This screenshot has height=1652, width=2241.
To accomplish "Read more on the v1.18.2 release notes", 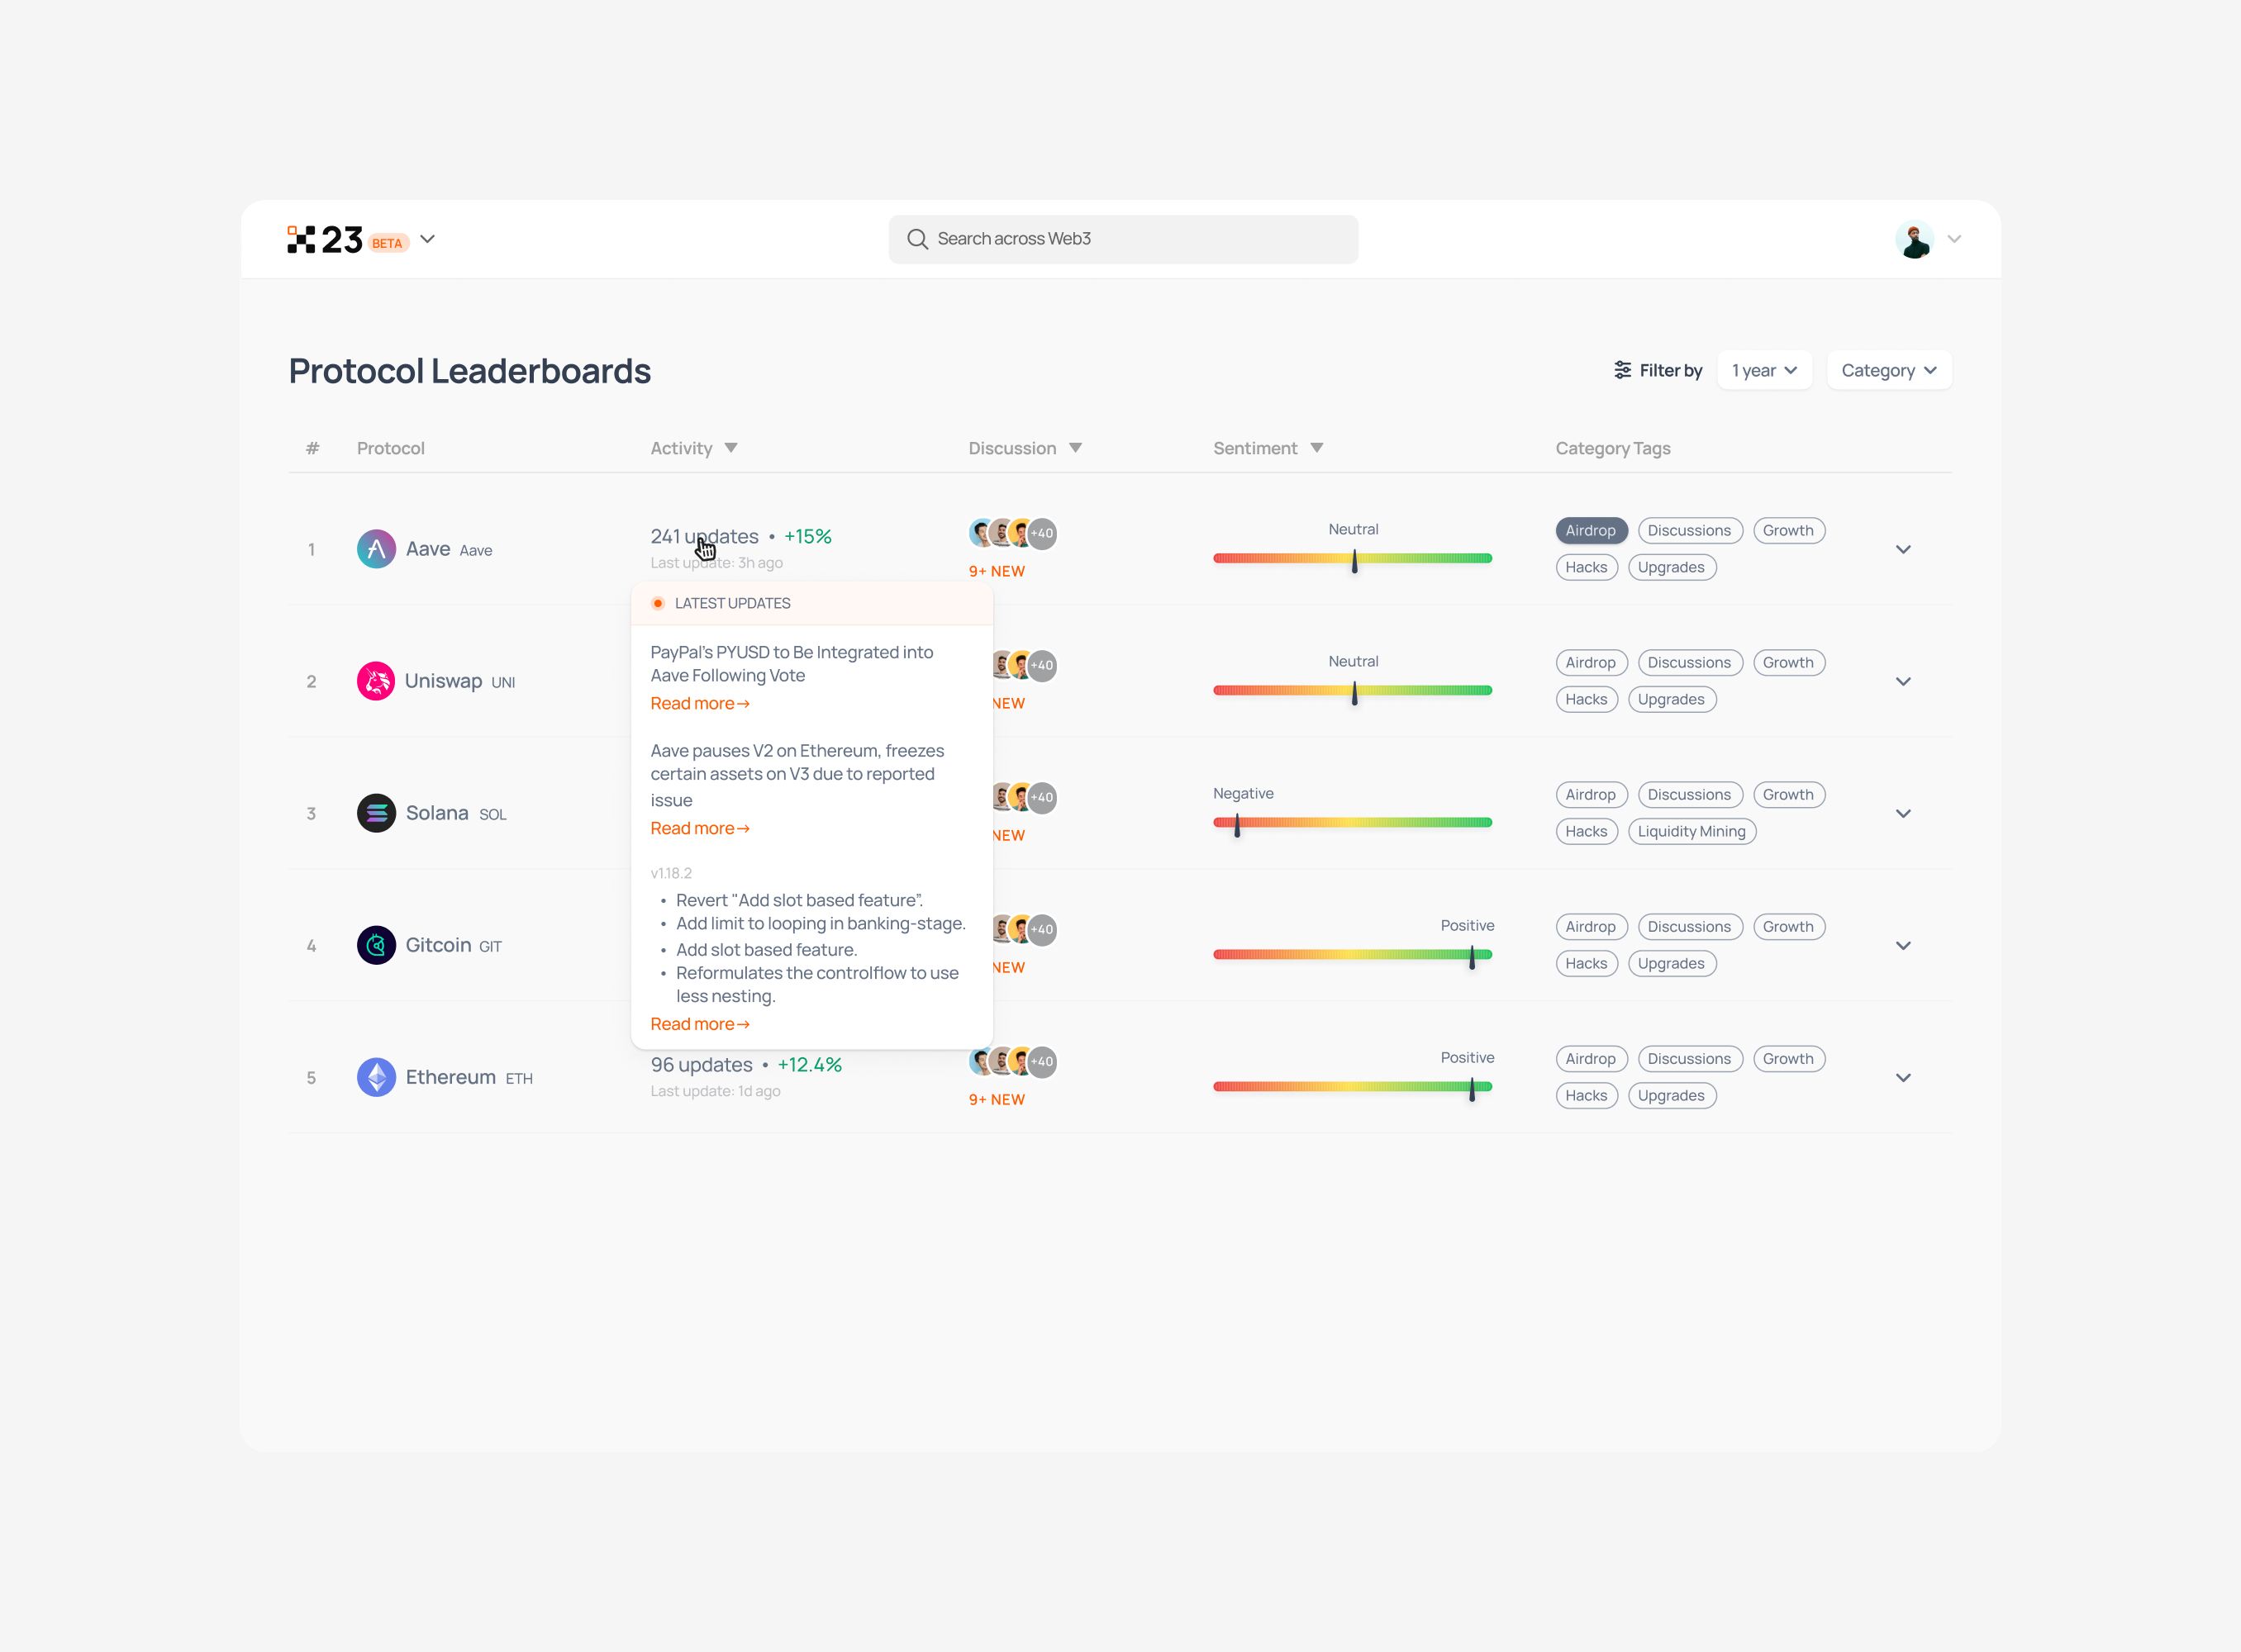I will [x=699, y=1024].
